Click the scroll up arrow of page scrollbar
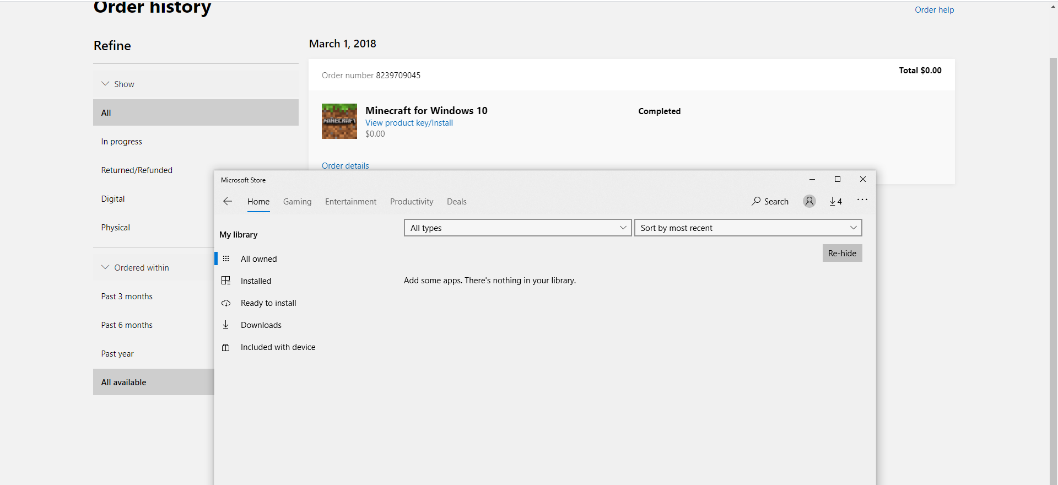Viewport: 1058px width, 485px height. click(1053, 7)
